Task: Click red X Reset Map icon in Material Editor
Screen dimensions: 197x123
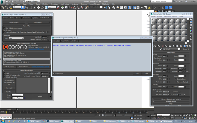Action: click(x=163, y=46)
